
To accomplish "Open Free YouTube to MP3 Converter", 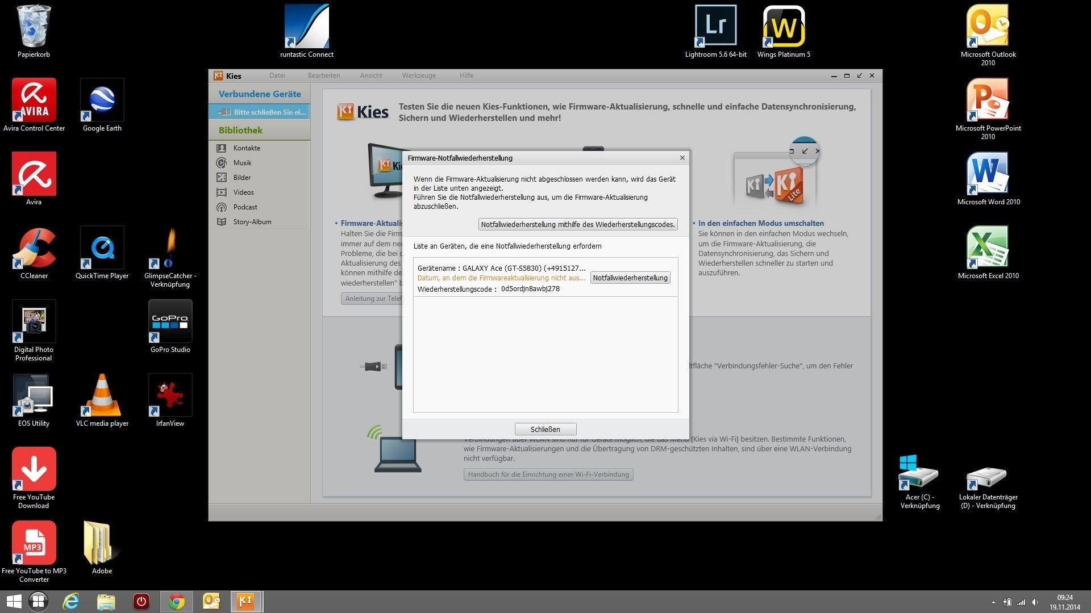I will pyautogui.click(x=34, y=552).
